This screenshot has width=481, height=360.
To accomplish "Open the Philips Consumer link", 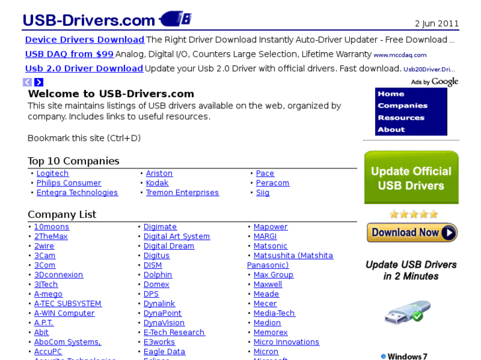I will [x=69, y=183].
